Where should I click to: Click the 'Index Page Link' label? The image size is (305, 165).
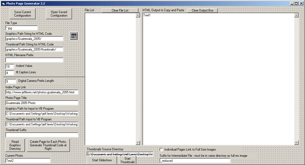point(16,87)
